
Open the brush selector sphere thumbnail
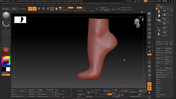[6, 16]
